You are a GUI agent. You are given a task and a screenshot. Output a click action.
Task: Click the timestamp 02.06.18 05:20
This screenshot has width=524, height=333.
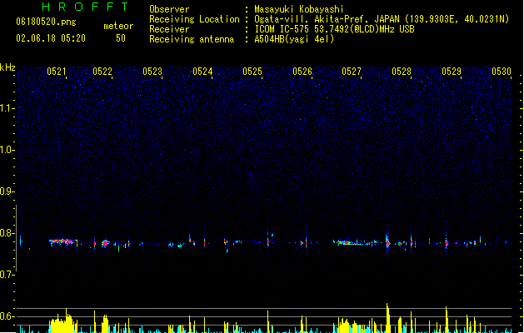click(51, 38)
